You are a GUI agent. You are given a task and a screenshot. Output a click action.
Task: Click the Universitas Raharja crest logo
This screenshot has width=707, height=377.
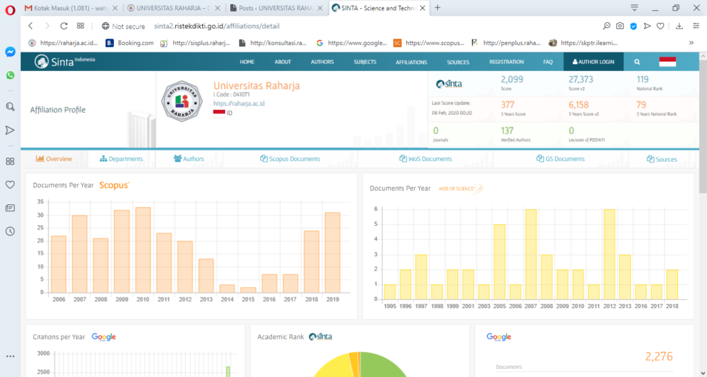coord(182,101)
